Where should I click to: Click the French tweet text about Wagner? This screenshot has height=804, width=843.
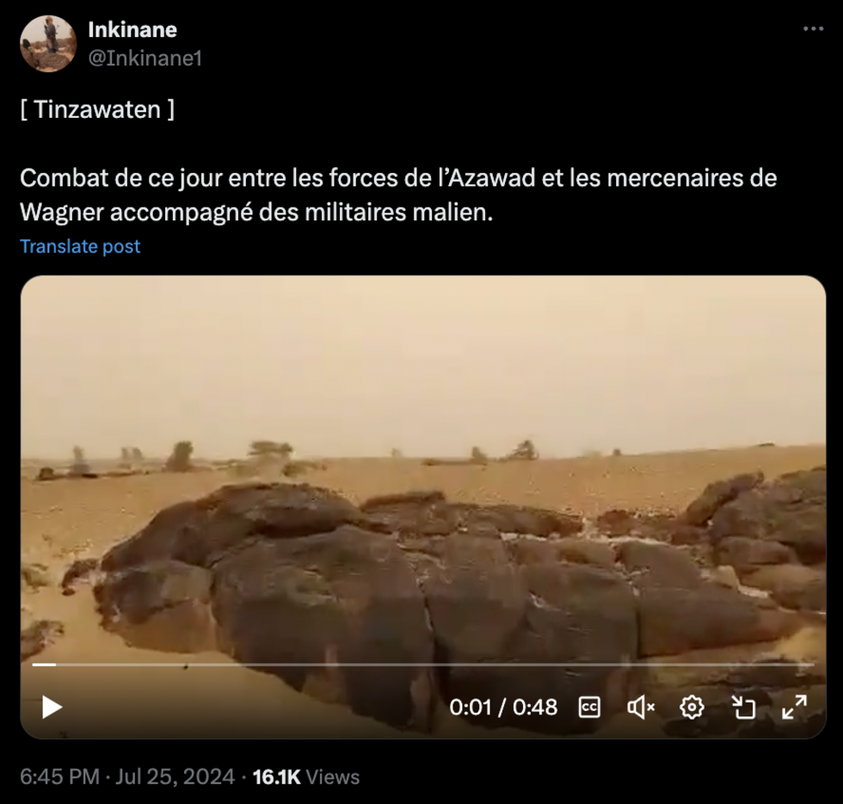[398, 195]
